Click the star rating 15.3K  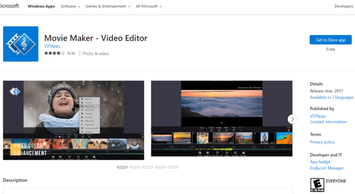[60, 53]
